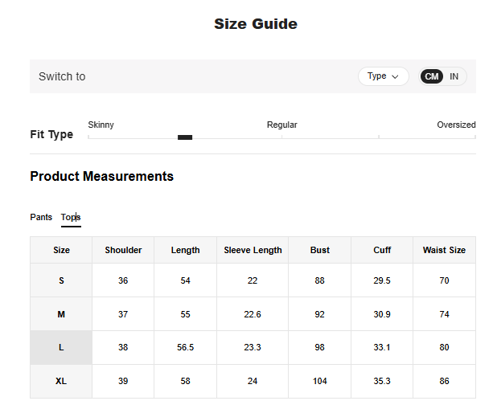Click the chevron arrow beside Type

coord(395,76)
